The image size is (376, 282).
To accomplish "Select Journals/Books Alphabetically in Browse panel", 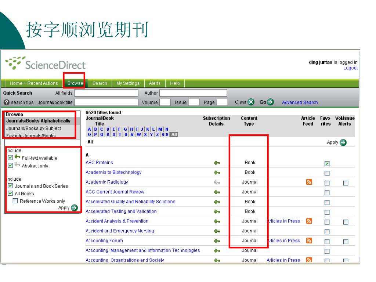I will [38, 121].
